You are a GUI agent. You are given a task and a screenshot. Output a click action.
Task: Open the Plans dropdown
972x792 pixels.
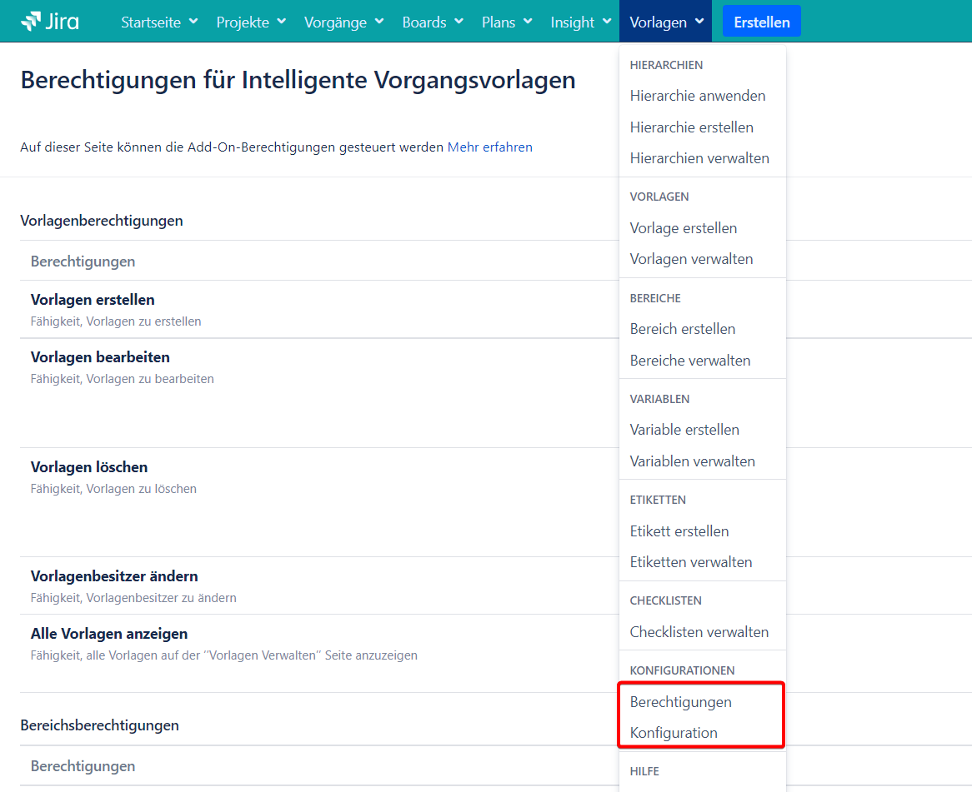coord(506,22)
